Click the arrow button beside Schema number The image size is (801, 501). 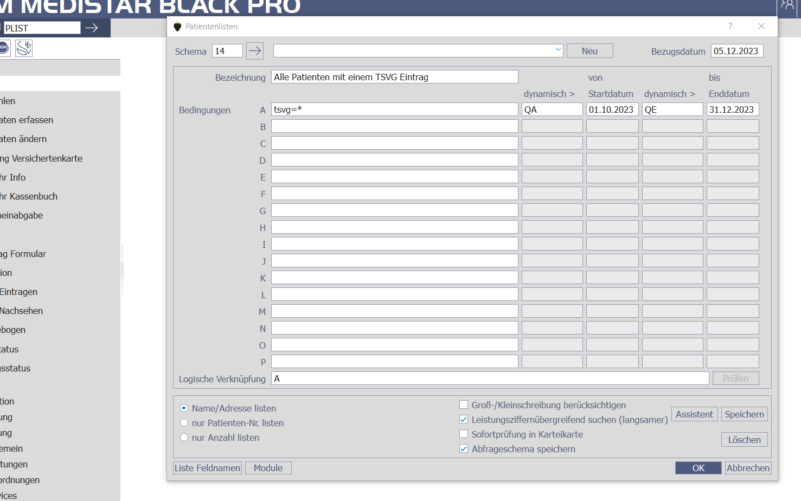tap(255, 51)
